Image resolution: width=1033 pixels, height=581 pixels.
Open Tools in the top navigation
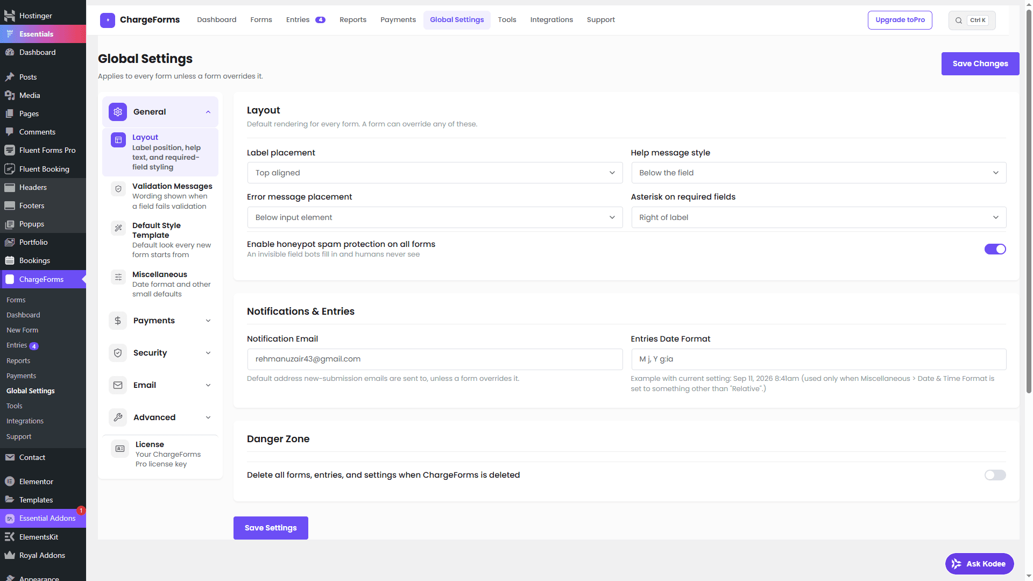tap(507, 20)
